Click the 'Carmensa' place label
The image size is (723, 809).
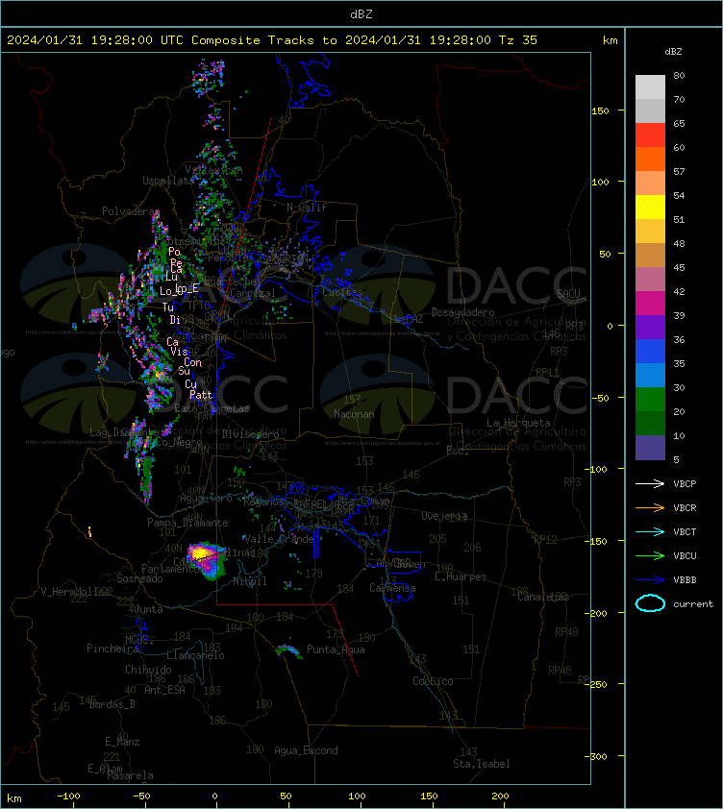tap(392, 588)
